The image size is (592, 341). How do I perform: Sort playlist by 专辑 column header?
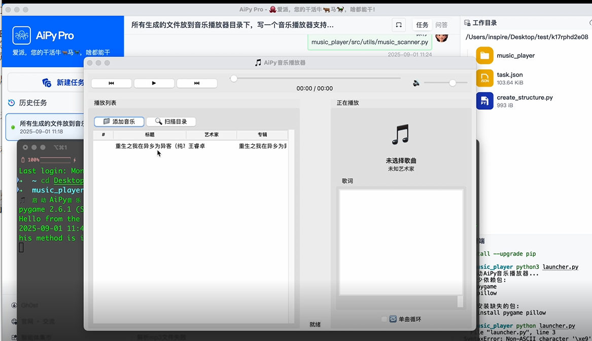pyautogui.click(x=262, y=135)
